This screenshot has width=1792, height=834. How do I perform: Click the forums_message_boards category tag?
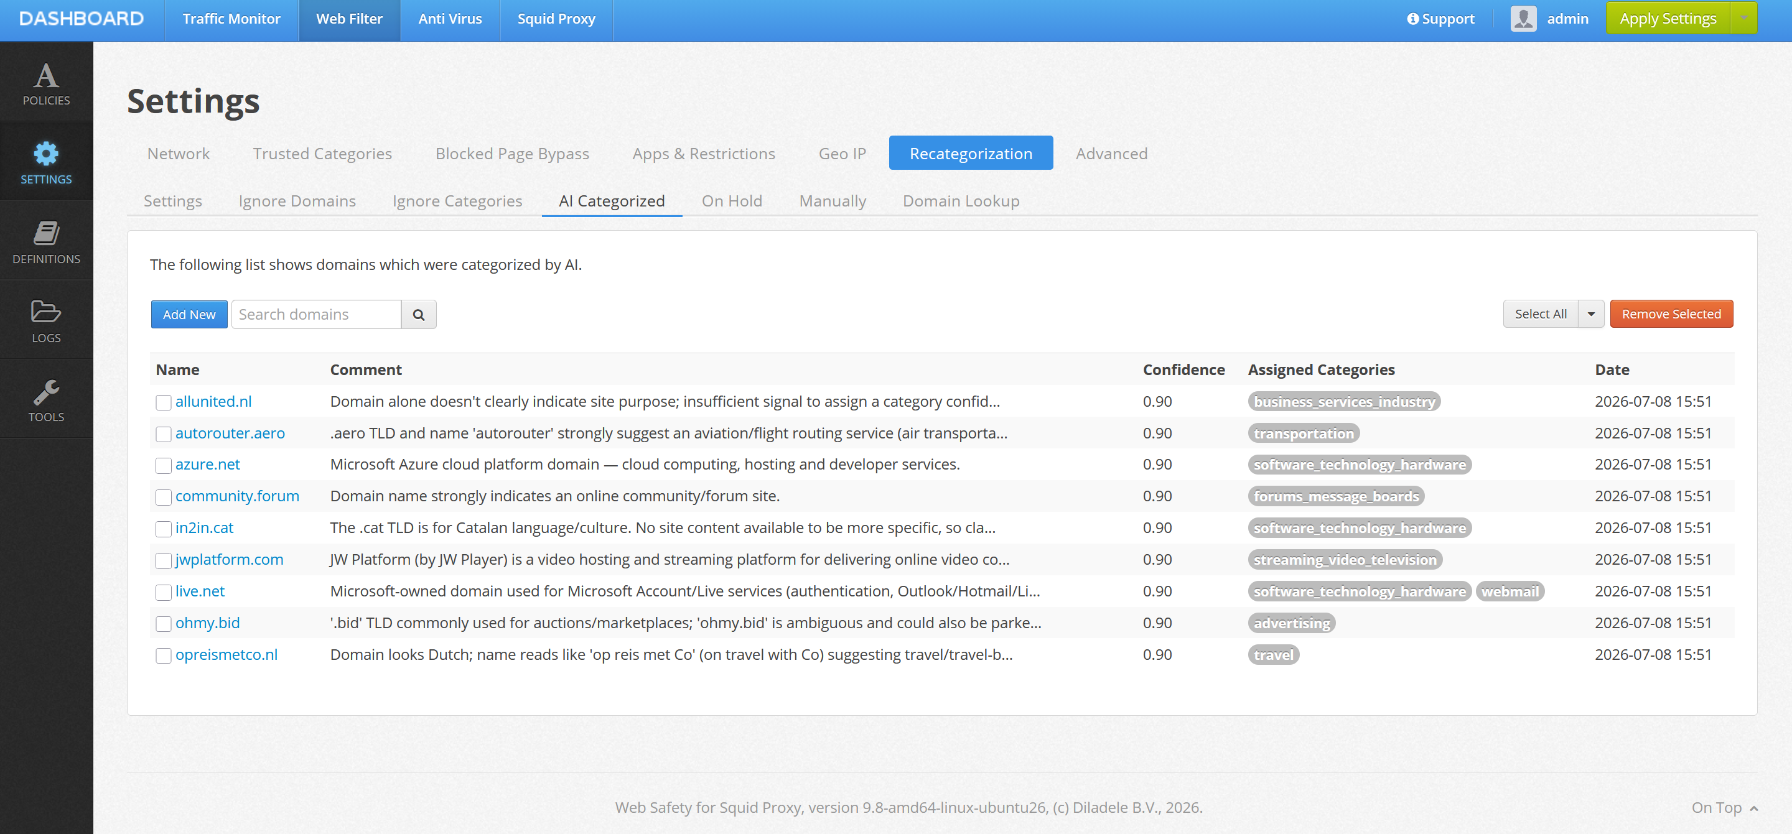tap(1337, 496)
